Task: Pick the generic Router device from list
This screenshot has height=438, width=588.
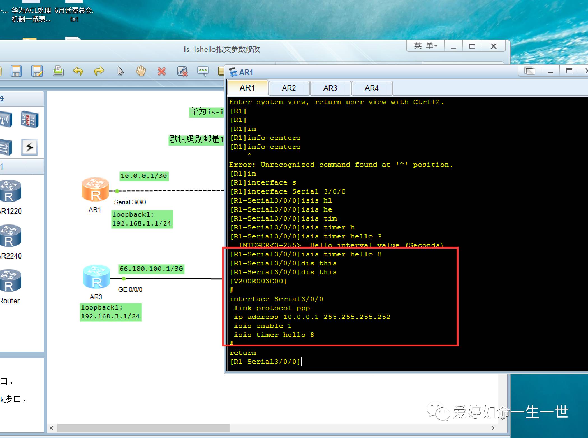Action: [10, 281]
